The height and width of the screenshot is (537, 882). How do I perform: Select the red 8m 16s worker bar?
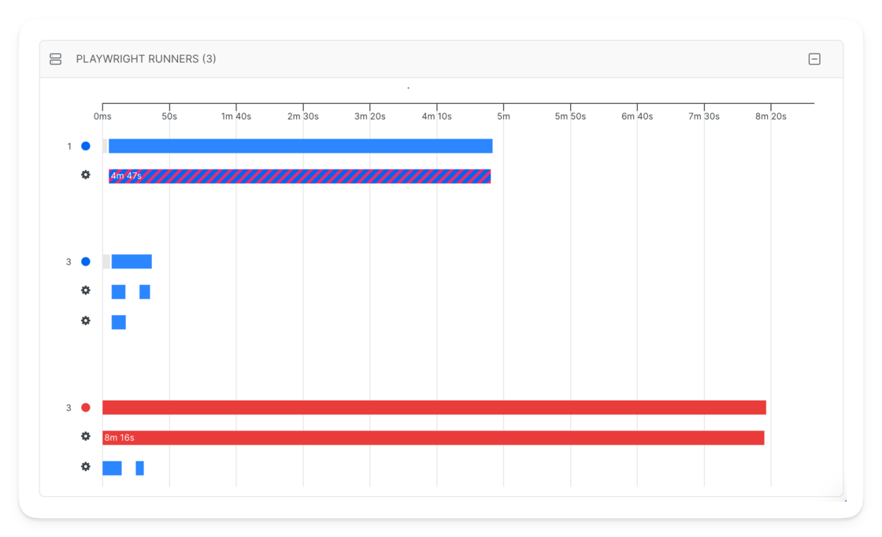[433, 438]
